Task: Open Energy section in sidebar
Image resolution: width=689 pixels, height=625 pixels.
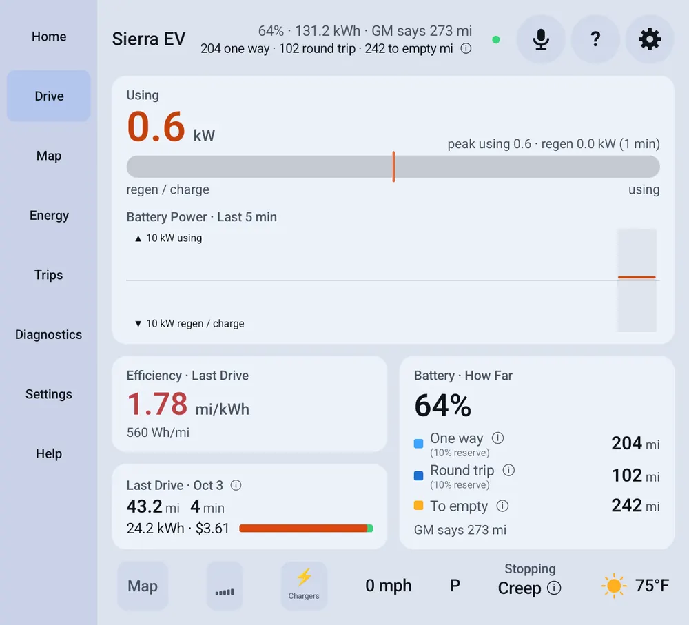Action: point(49,216)
